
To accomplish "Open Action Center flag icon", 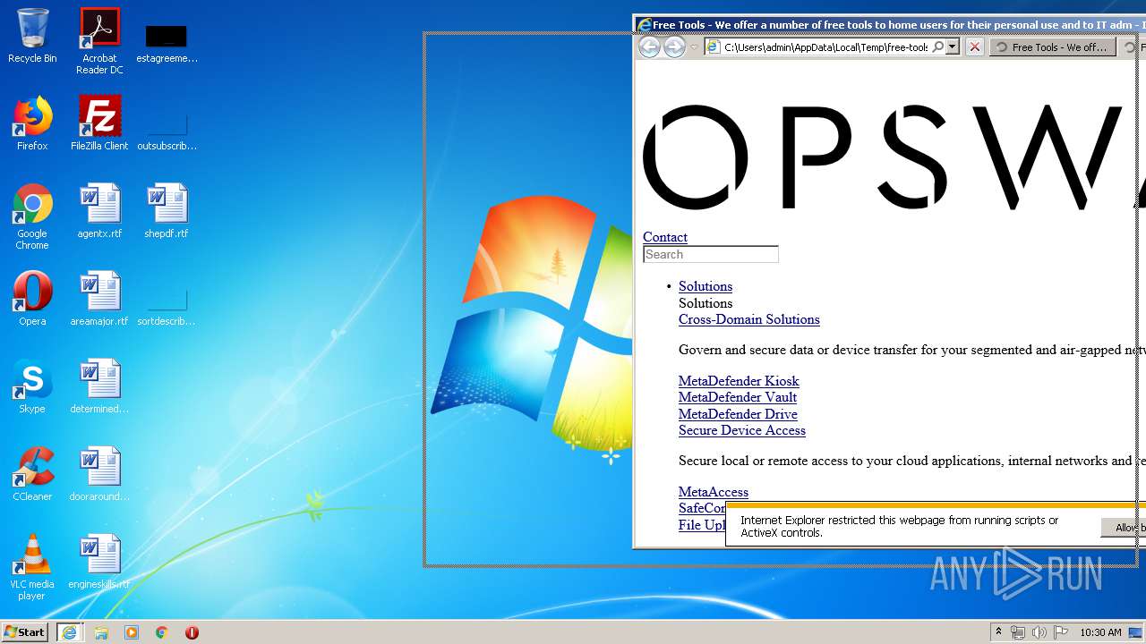I will tap(1061, 632).
